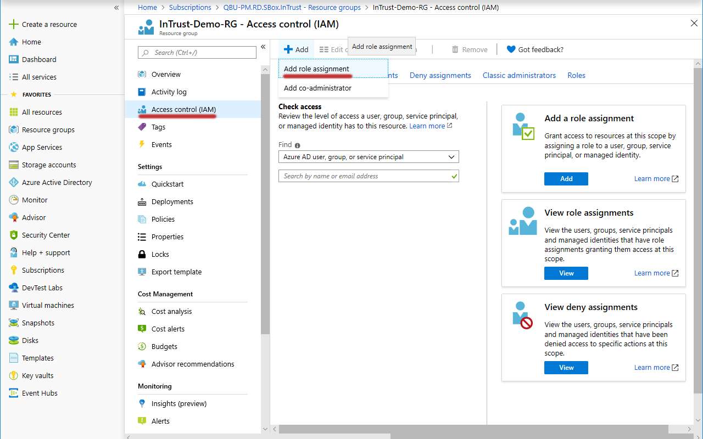Click View button under View deny assignments

pyautogui.click(x=566, y=368)
